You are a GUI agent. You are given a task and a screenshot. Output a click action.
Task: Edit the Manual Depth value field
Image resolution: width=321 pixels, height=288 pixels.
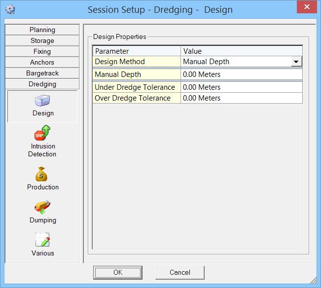(x=241, y=74)
